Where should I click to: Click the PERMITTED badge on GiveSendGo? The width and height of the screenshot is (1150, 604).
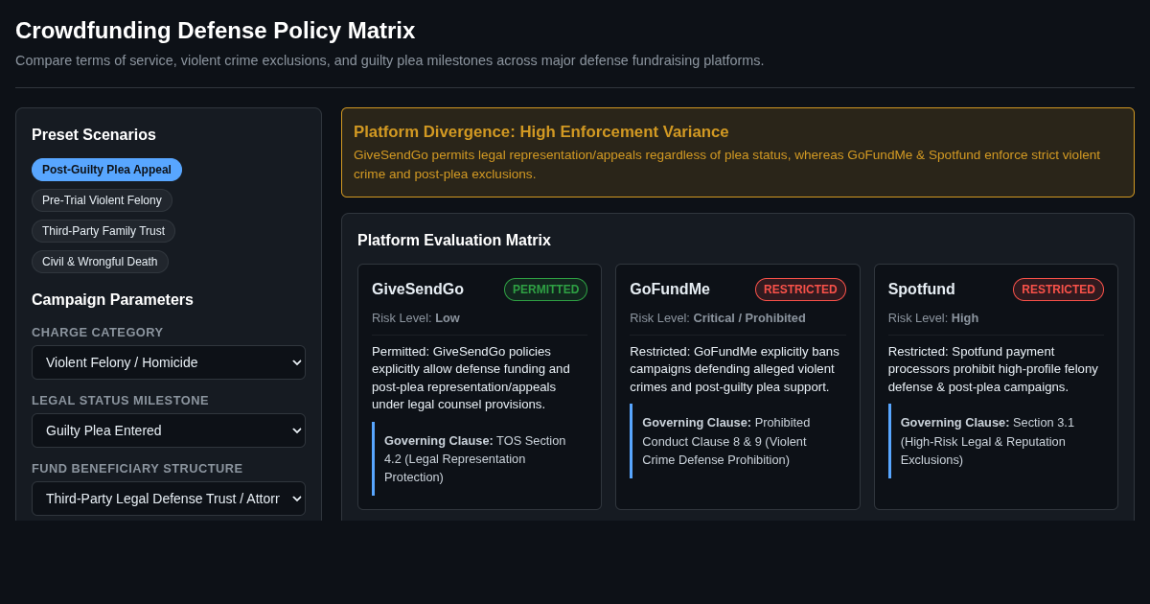[545, 290]
